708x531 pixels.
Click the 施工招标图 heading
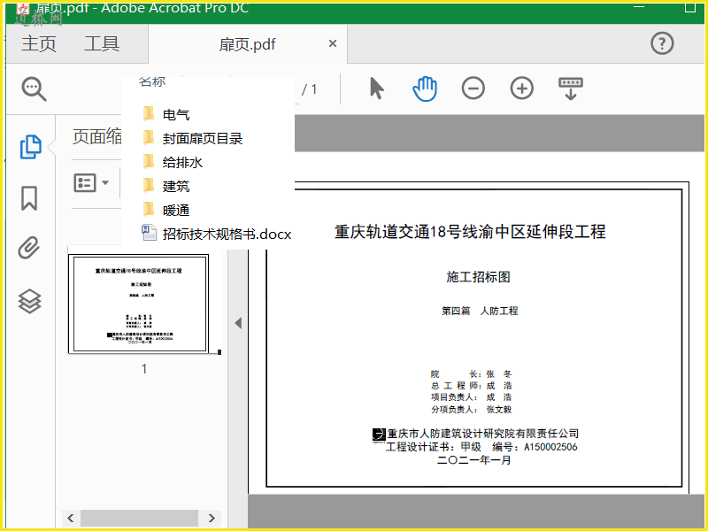coord(478,277)
